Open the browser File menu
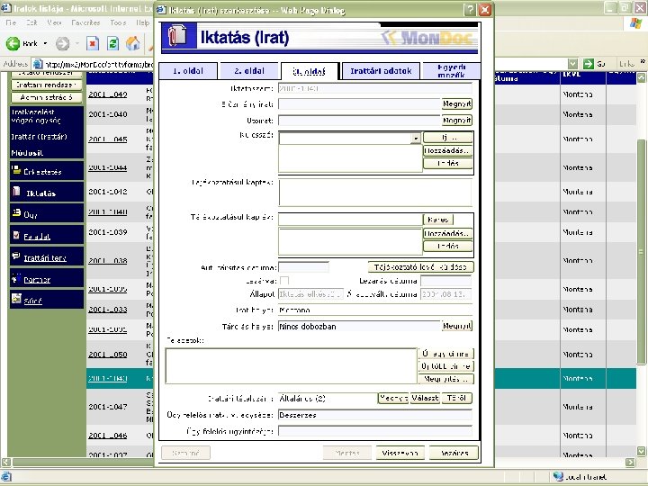Viewport: 648px width, 486px height. point(11,22)
